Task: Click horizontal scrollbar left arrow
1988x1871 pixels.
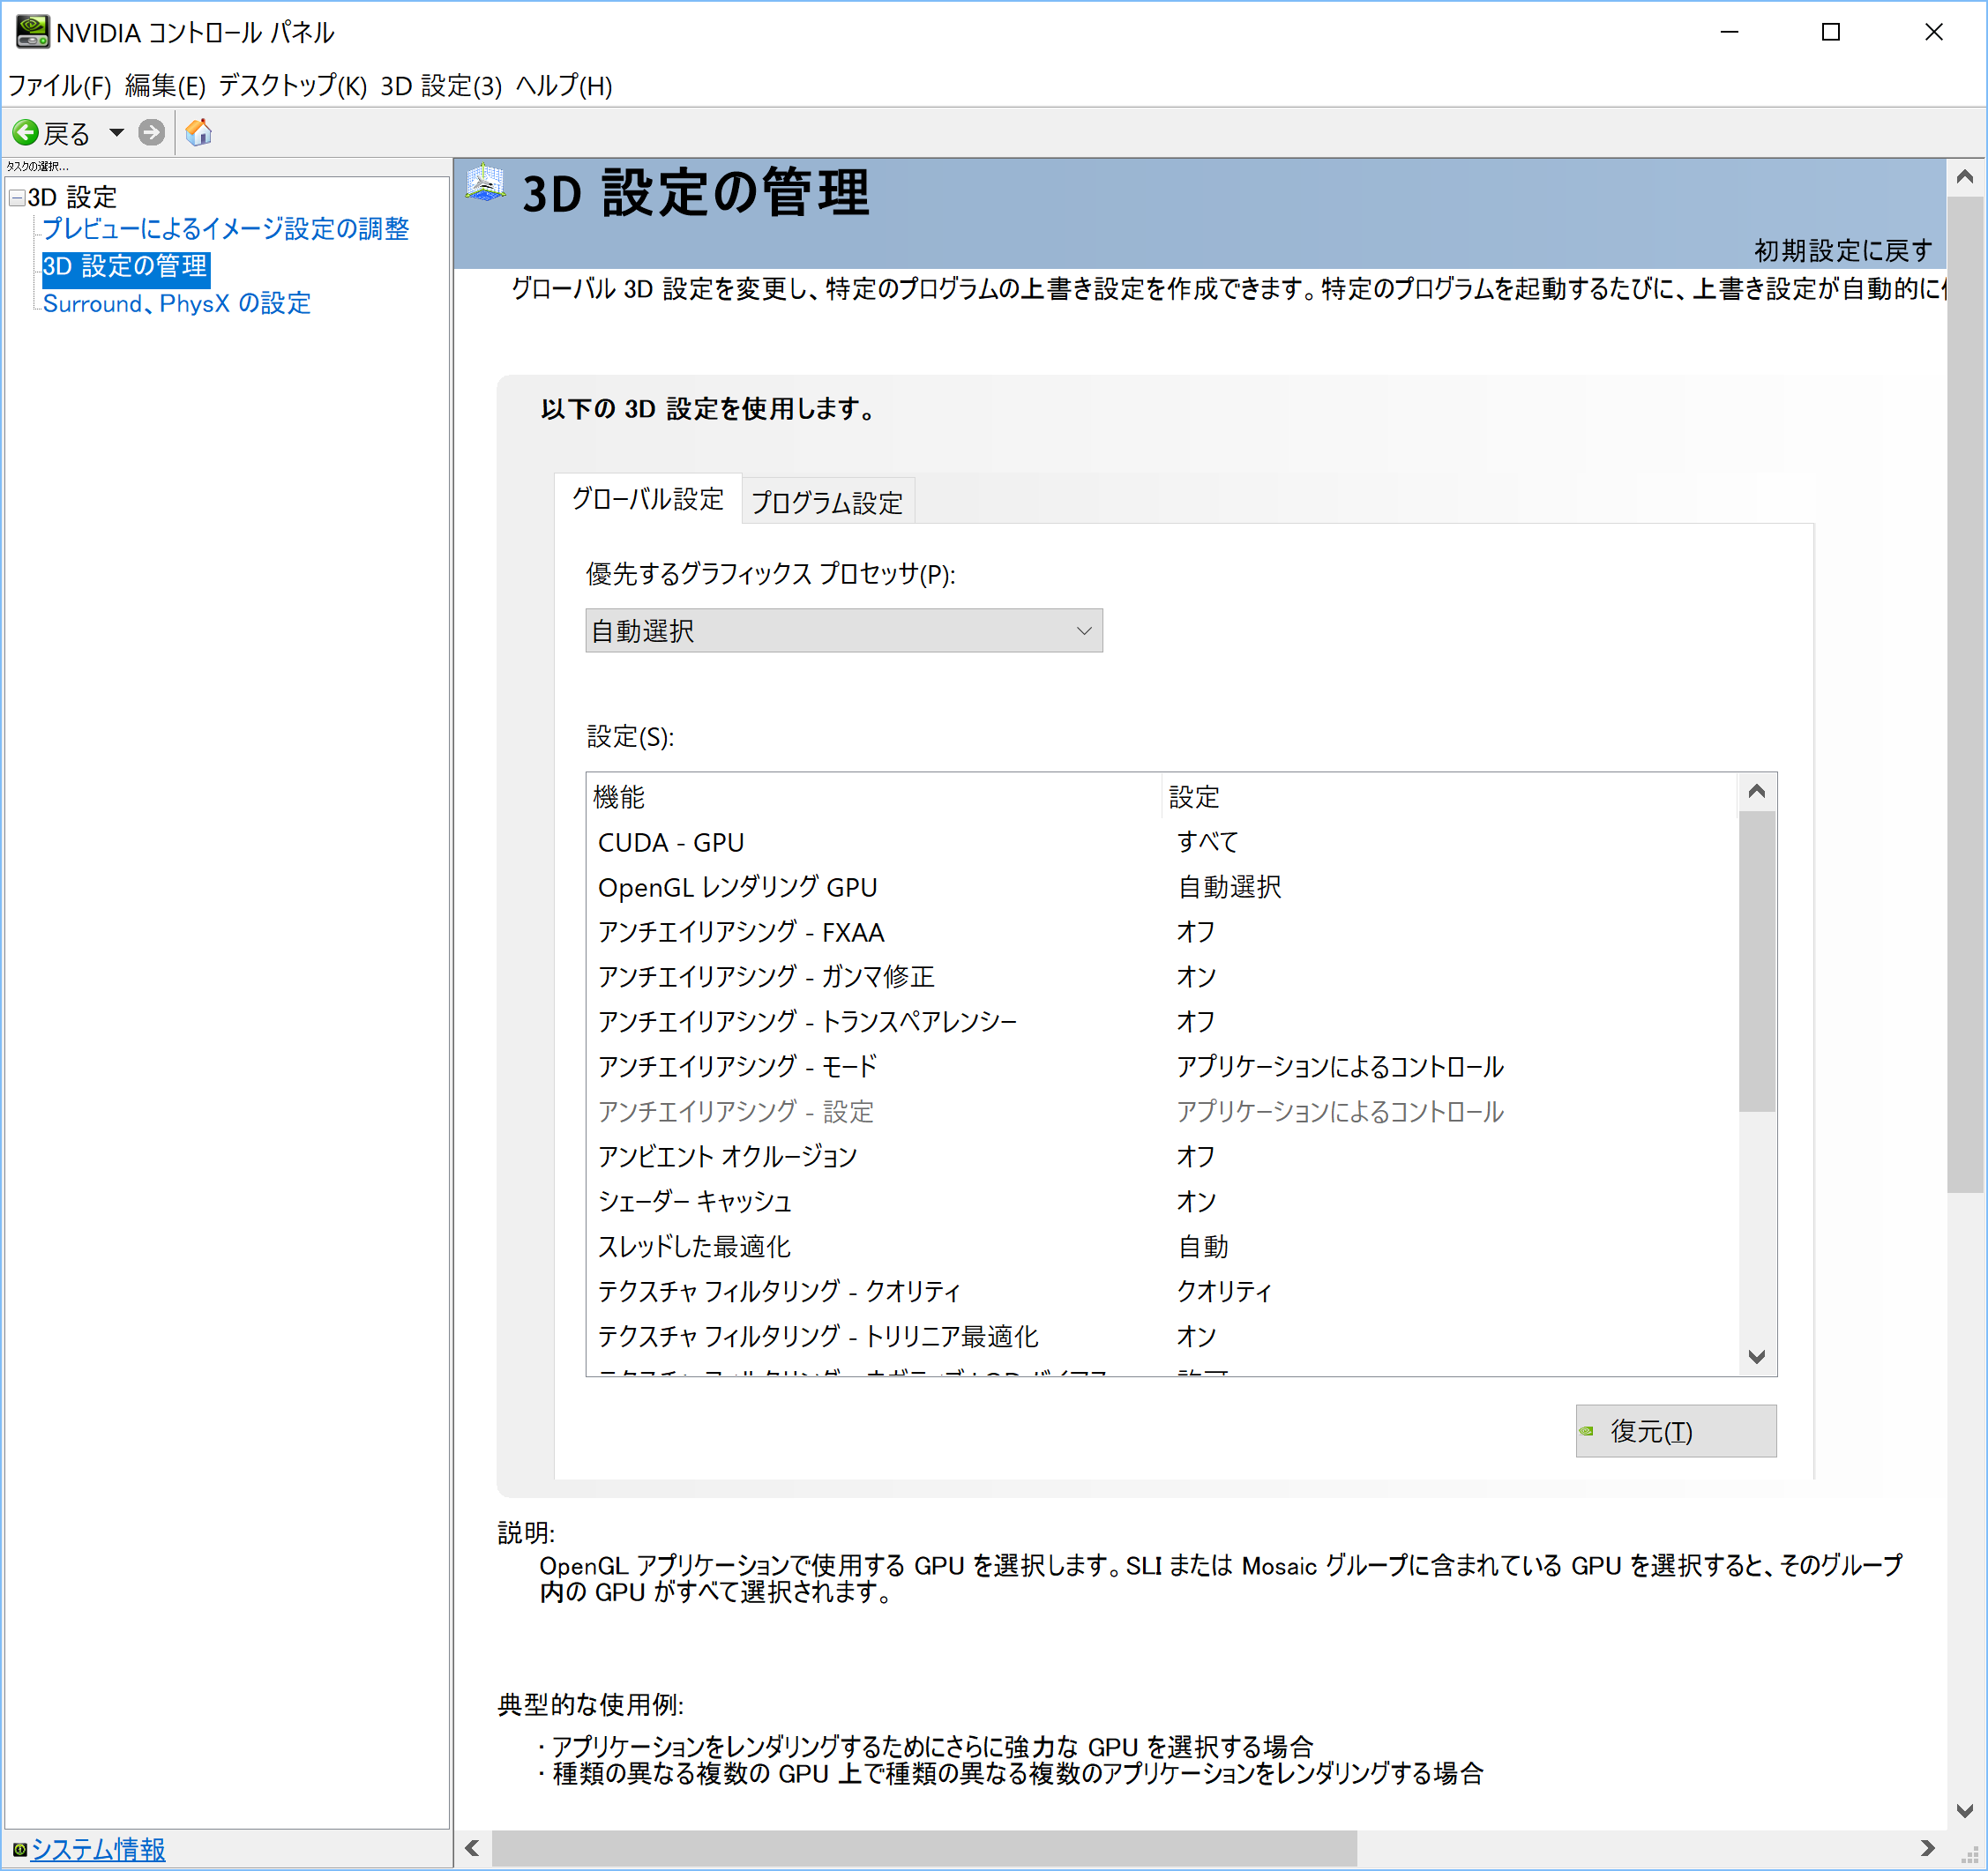Action: [472, 1849]
